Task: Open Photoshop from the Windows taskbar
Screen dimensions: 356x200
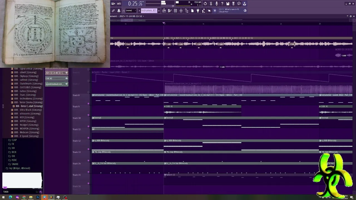Action: [38, 197]
